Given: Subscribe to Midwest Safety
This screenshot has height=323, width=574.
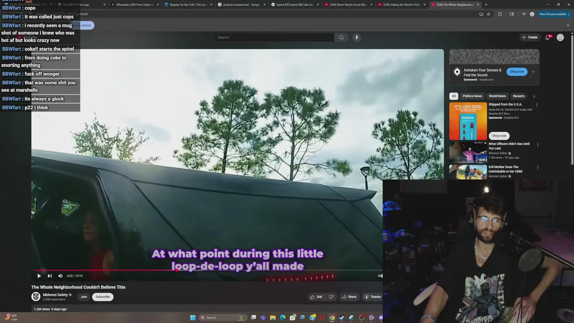Looking at the screenshot, I should 103,297.
